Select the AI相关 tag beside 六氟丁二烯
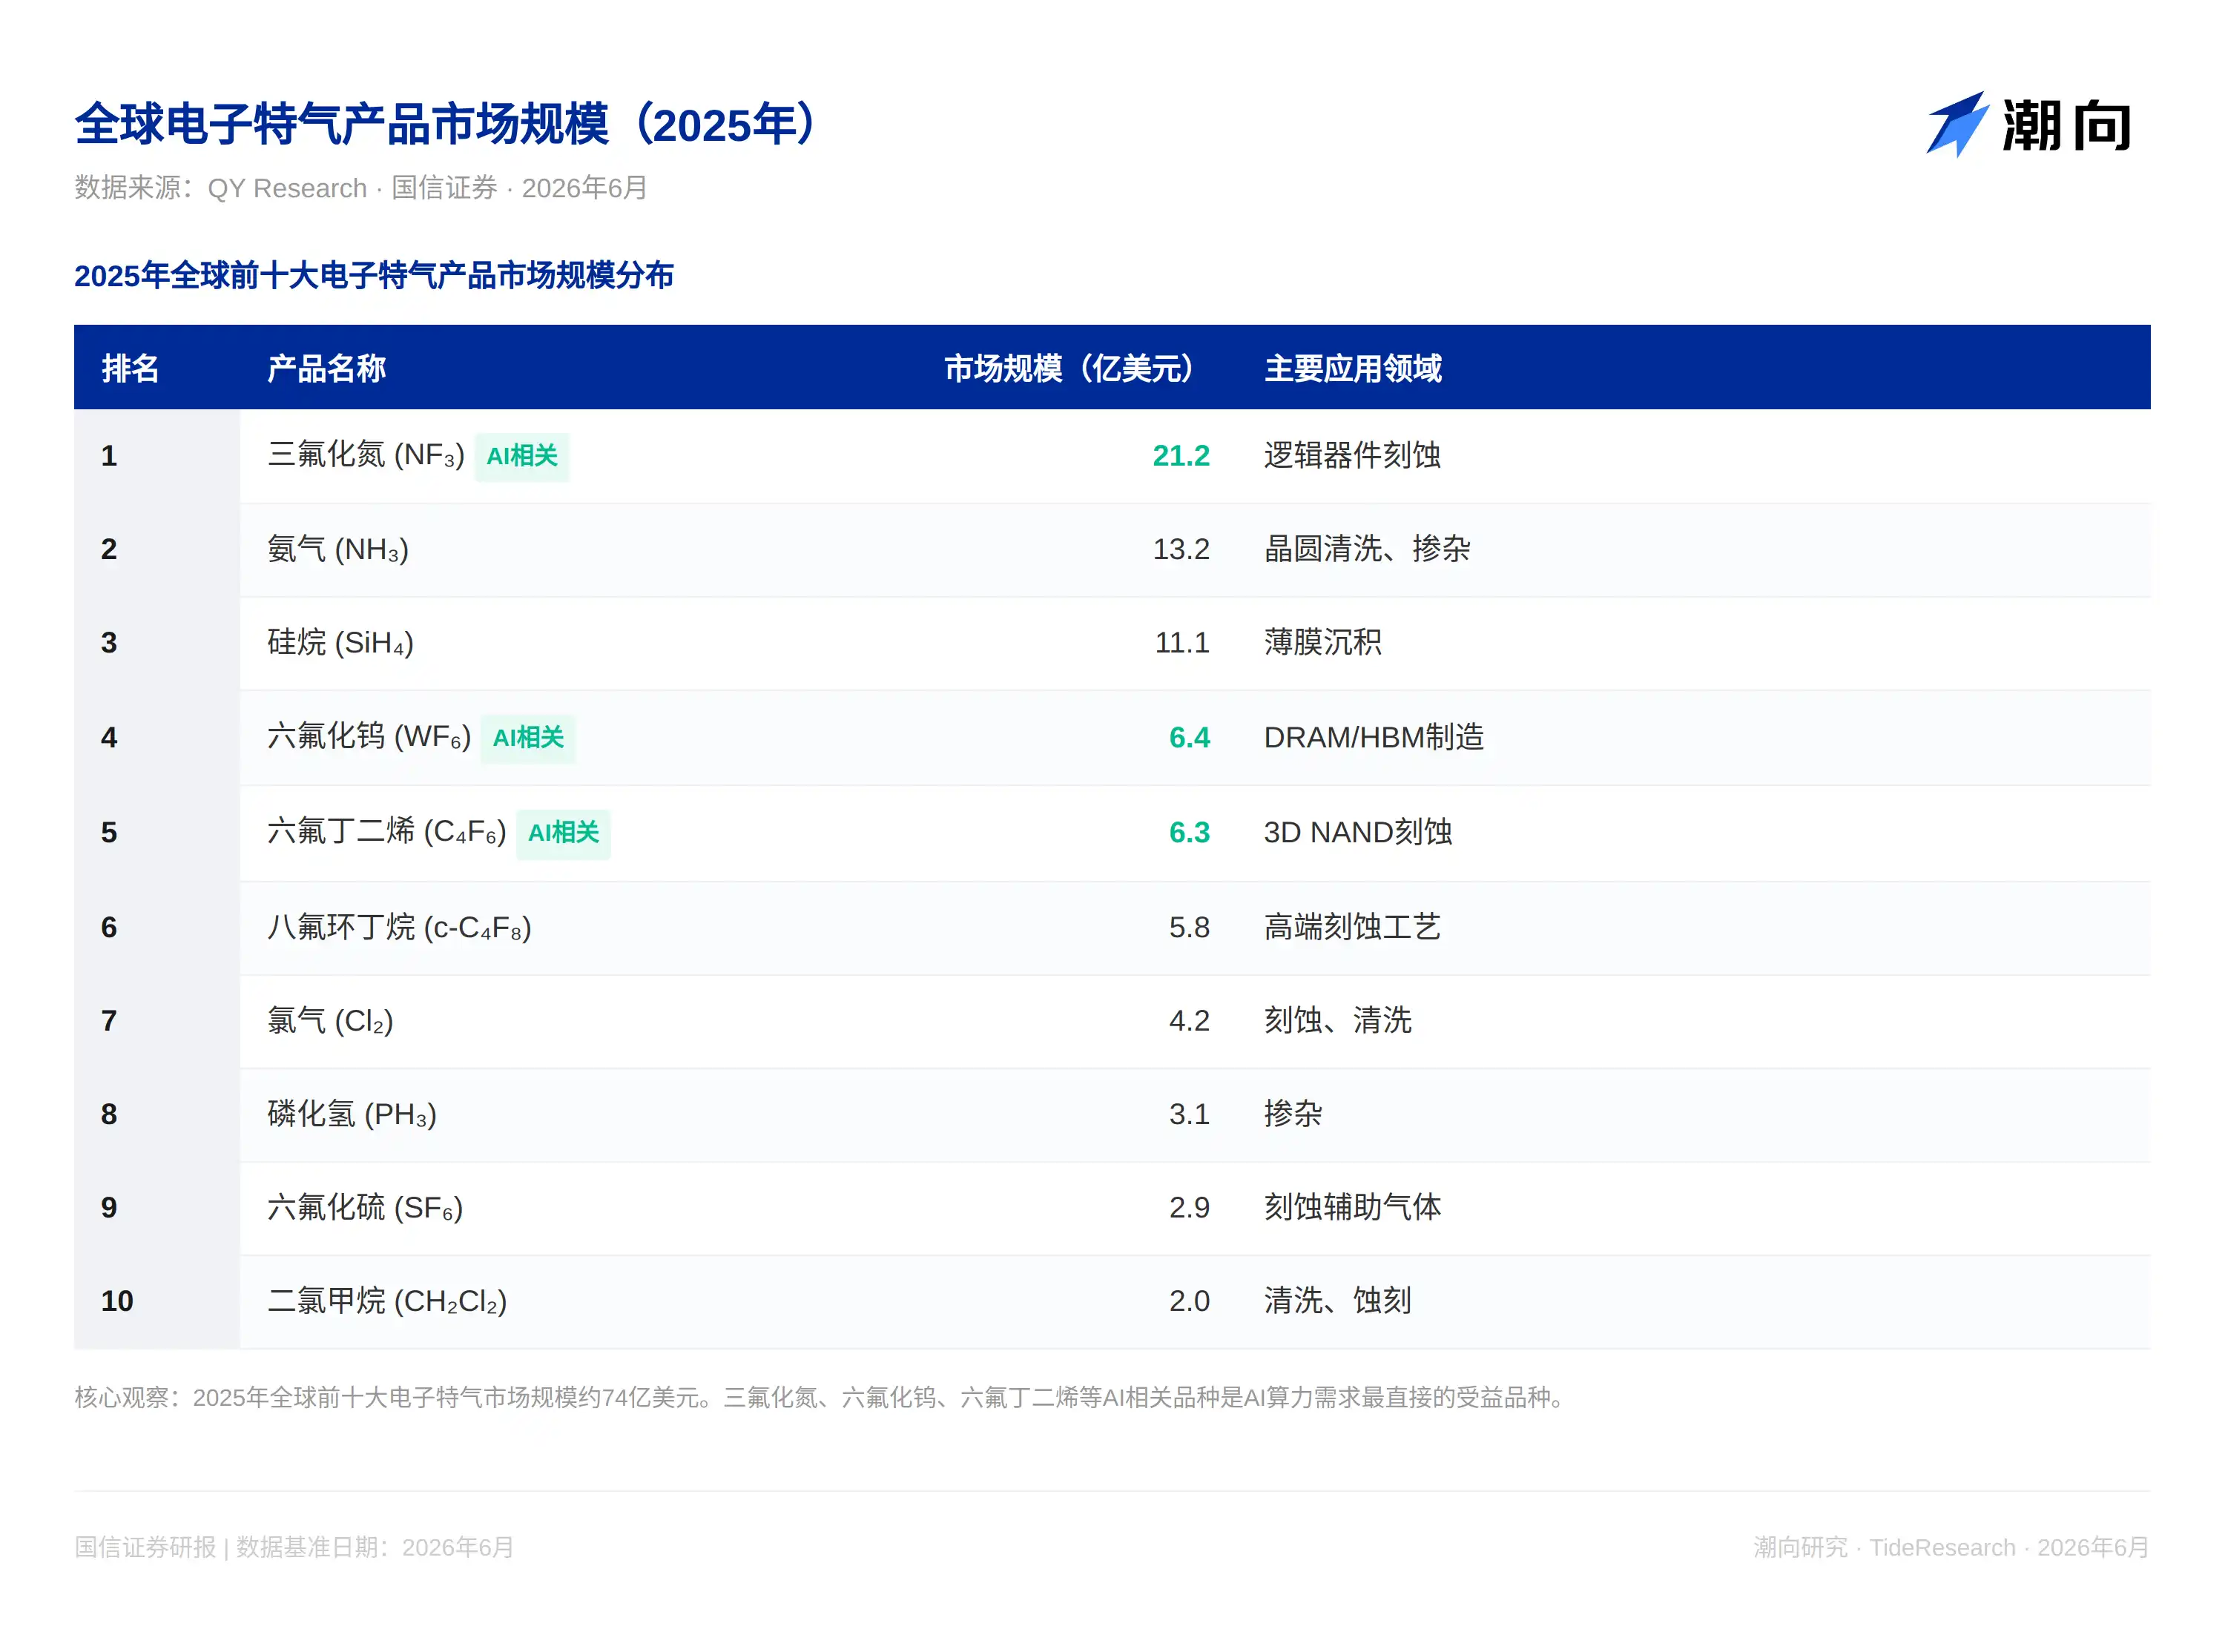Screen dimensions: 2225x1652 pyautogui.click(x=563, y=833)
